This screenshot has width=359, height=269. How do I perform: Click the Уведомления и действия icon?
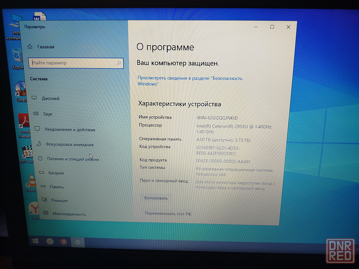pos(37,129)
